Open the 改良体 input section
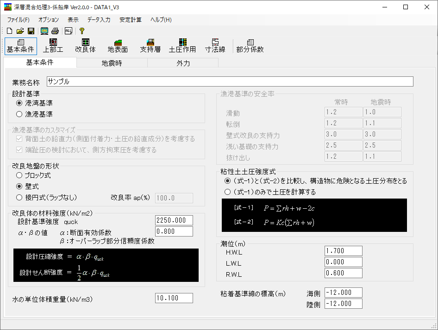 tap(85, 45)
